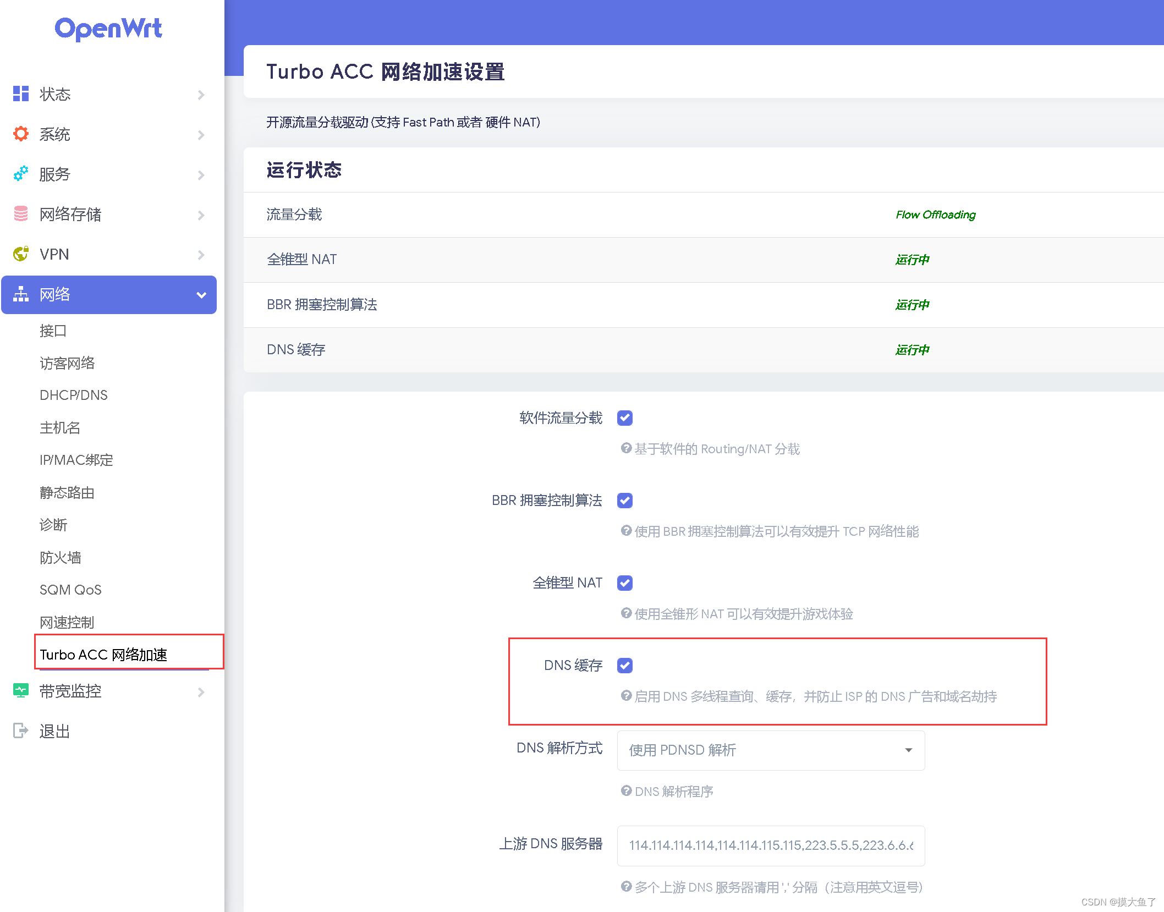Click the 运行状态 section heading
The image size is (1164, 912).
click(x=304, y=170)
